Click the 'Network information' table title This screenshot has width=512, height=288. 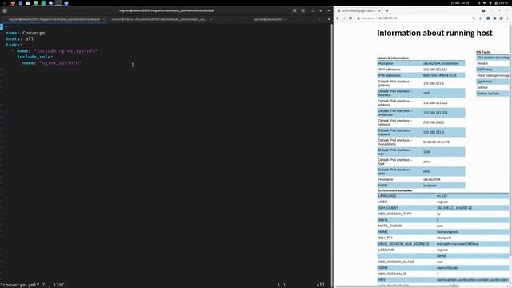(393, 58)
